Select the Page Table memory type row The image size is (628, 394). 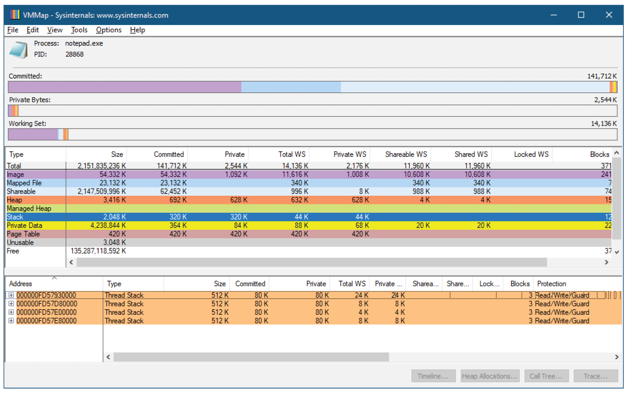pyautogui.click(x=309, y=234)
